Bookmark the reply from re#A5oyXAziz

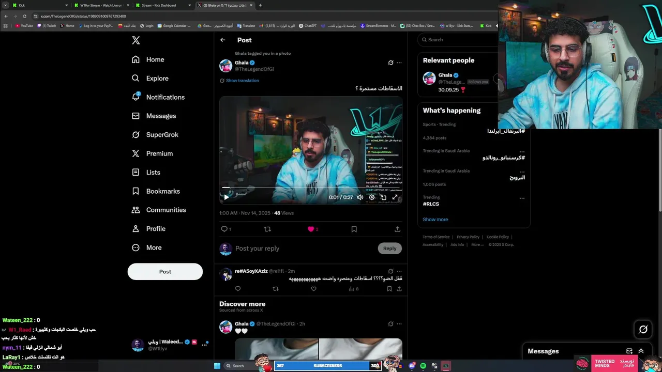pos(389,289)
